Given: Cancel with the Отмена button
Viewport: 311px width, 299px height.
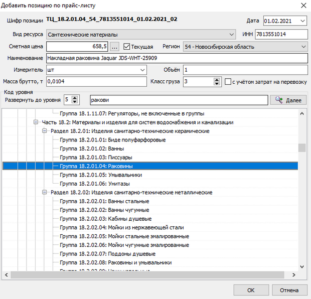Looking at the screenshot, I should click(289, 290).
